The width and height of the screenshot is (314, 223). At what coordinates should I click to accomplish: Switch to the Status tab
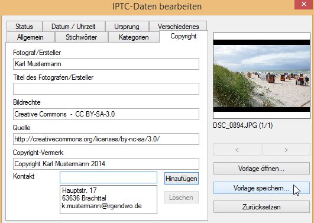coord(24,27)
